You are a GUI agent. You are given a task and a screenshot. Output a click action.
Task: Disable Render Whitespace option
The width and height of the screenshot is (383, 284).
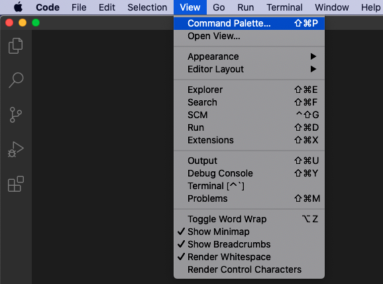[x=249, y=257]
